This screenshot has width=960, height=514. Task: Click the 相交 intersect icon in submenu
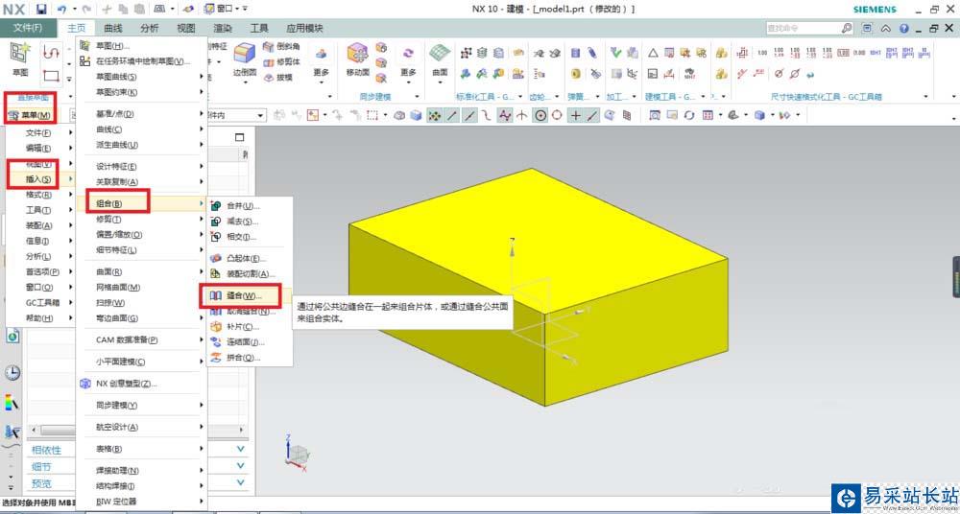(x=215, y=237)
